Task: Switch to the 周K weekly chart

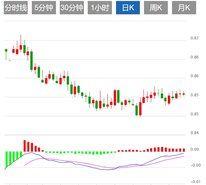Action: pos(156,8)
